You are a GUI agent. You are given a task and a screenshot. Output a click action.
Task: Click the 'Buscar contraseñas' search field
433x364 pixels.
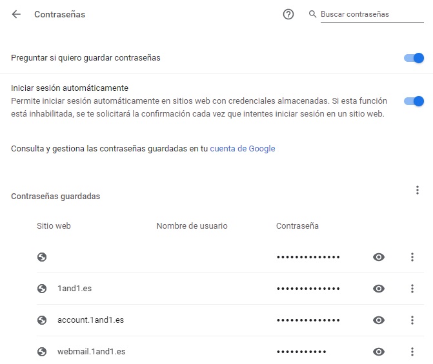[x=371, y=14]
